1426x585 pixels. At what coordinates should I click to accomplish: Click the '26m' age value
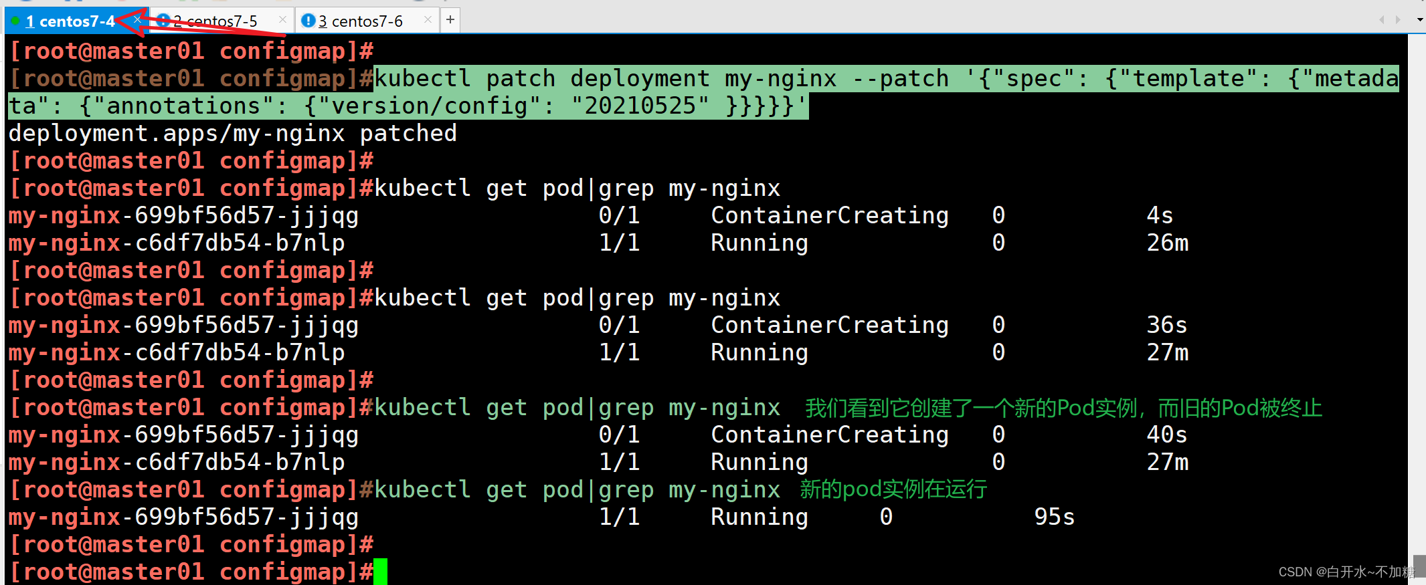click(1167, 243)
